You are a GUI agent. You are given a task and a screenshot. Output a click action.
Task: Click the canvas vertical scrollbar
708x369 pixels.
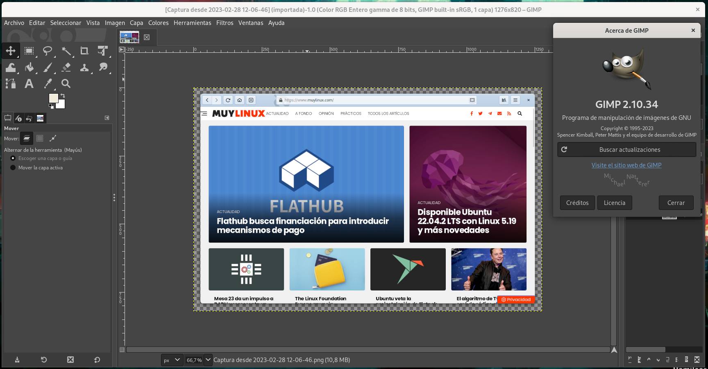614,199
